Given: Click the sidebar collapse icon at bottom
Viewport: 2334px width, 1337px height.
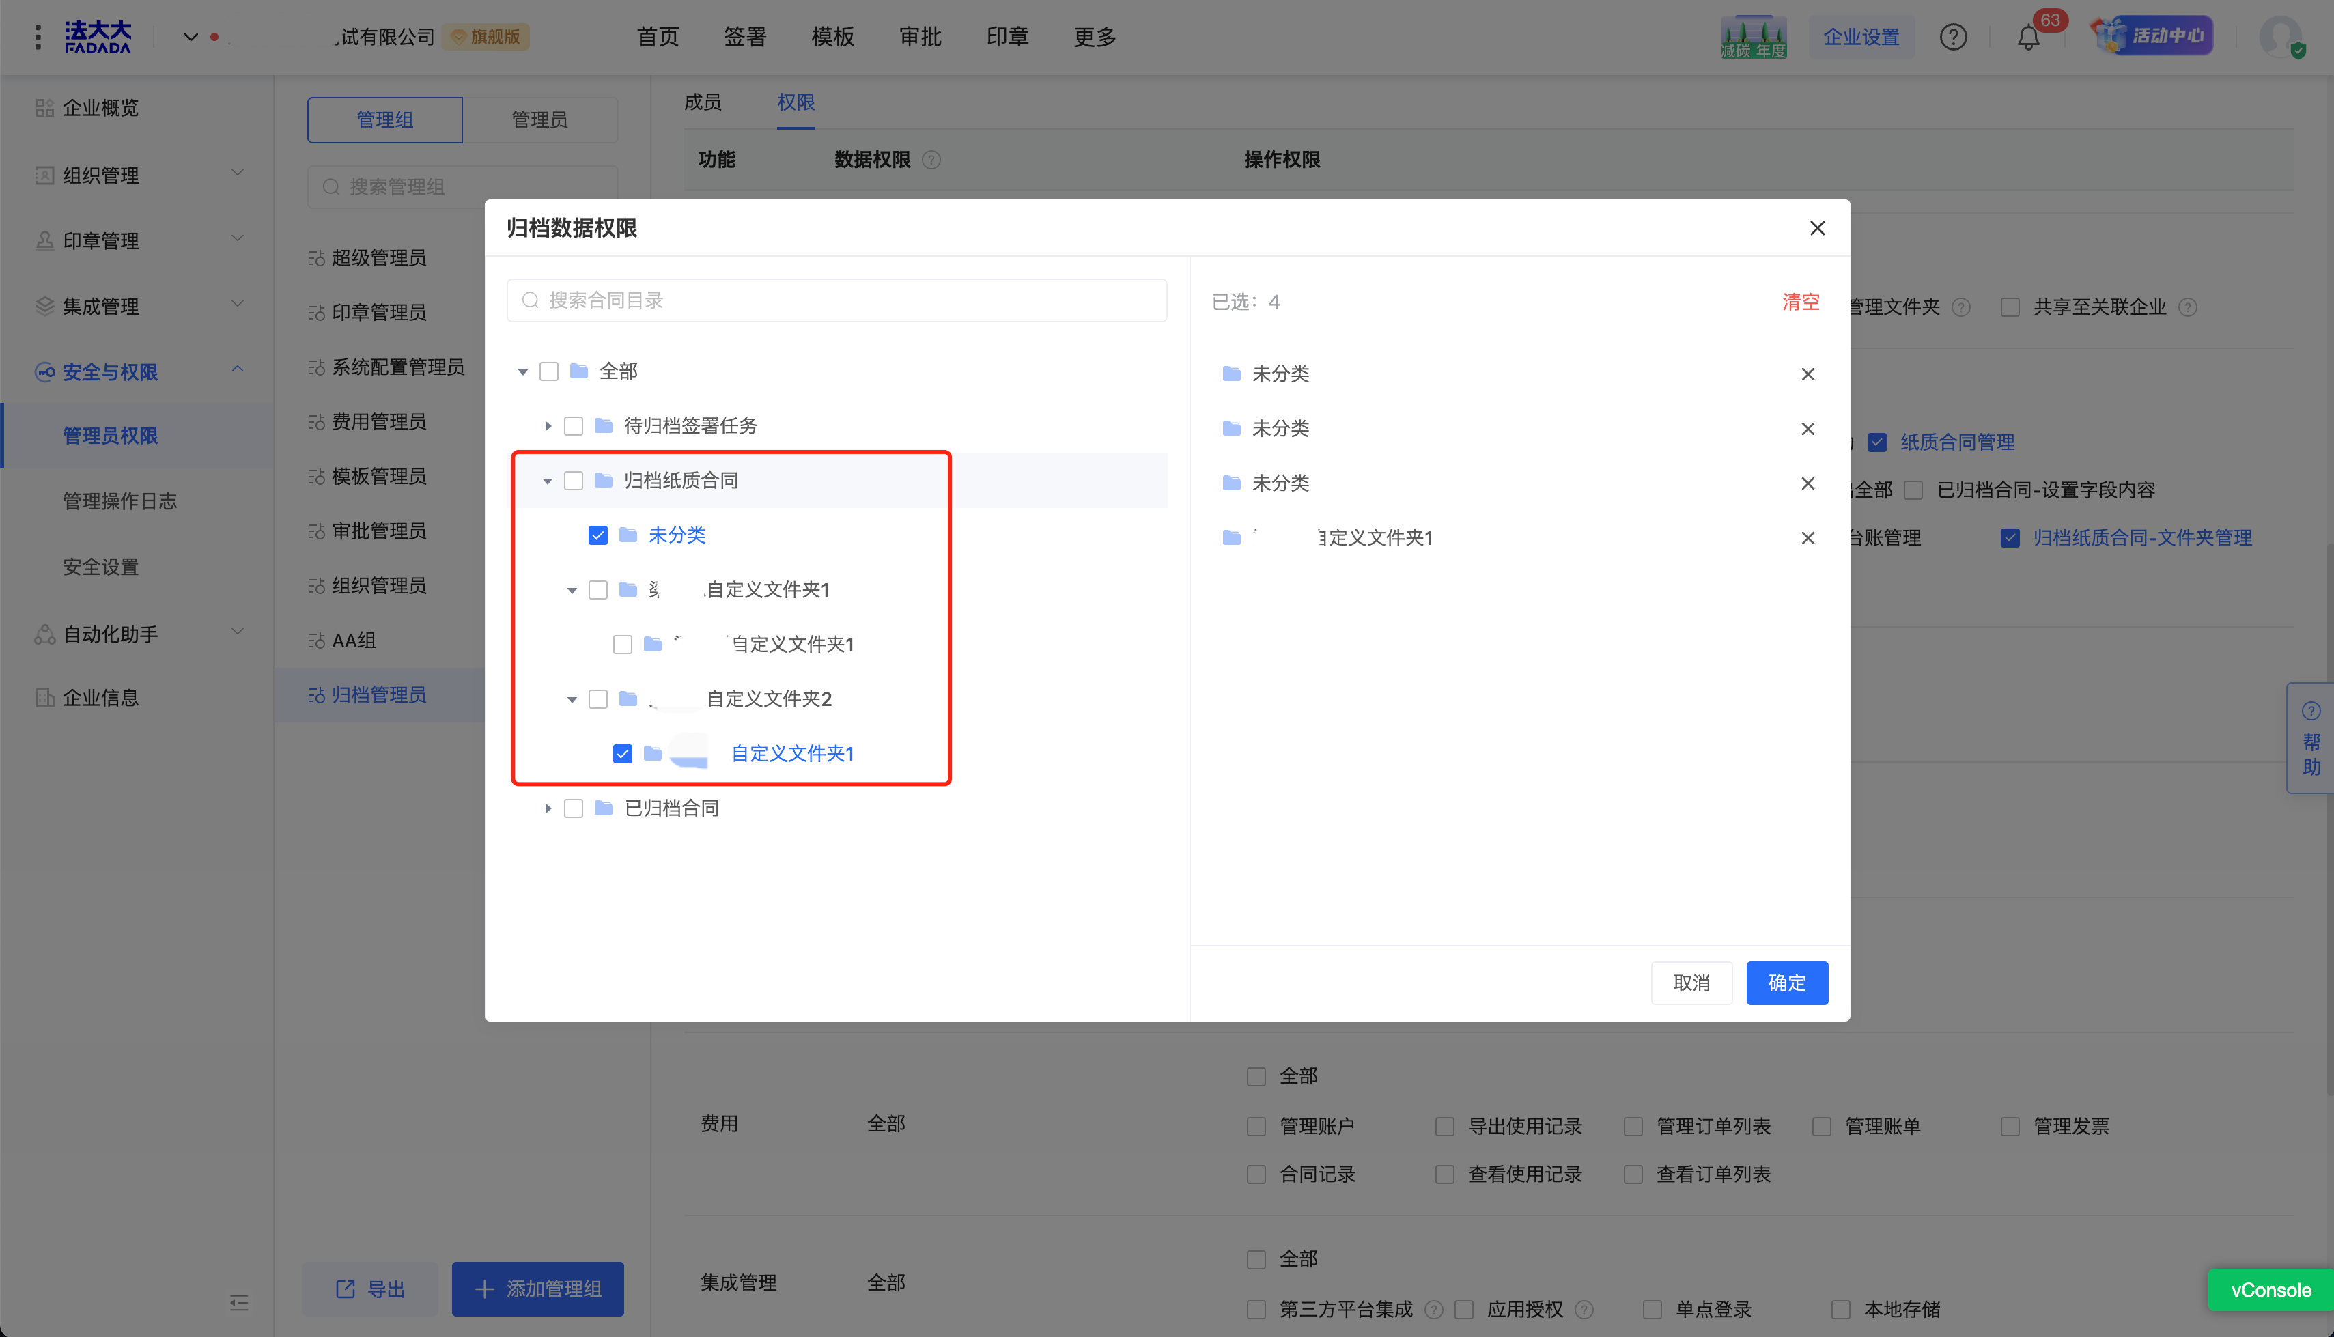Looking at the screenshot, I should pos(239,1302).
